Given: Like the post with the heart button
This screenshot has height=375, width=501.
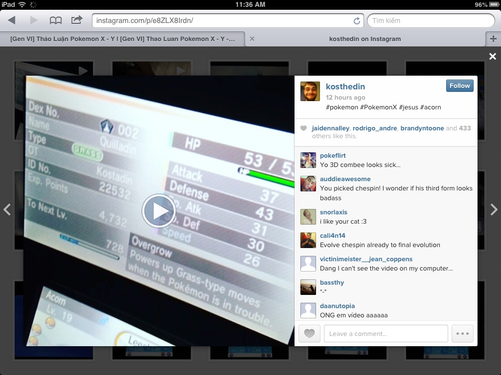Looking at the screenshot, I should pos(309,333).
